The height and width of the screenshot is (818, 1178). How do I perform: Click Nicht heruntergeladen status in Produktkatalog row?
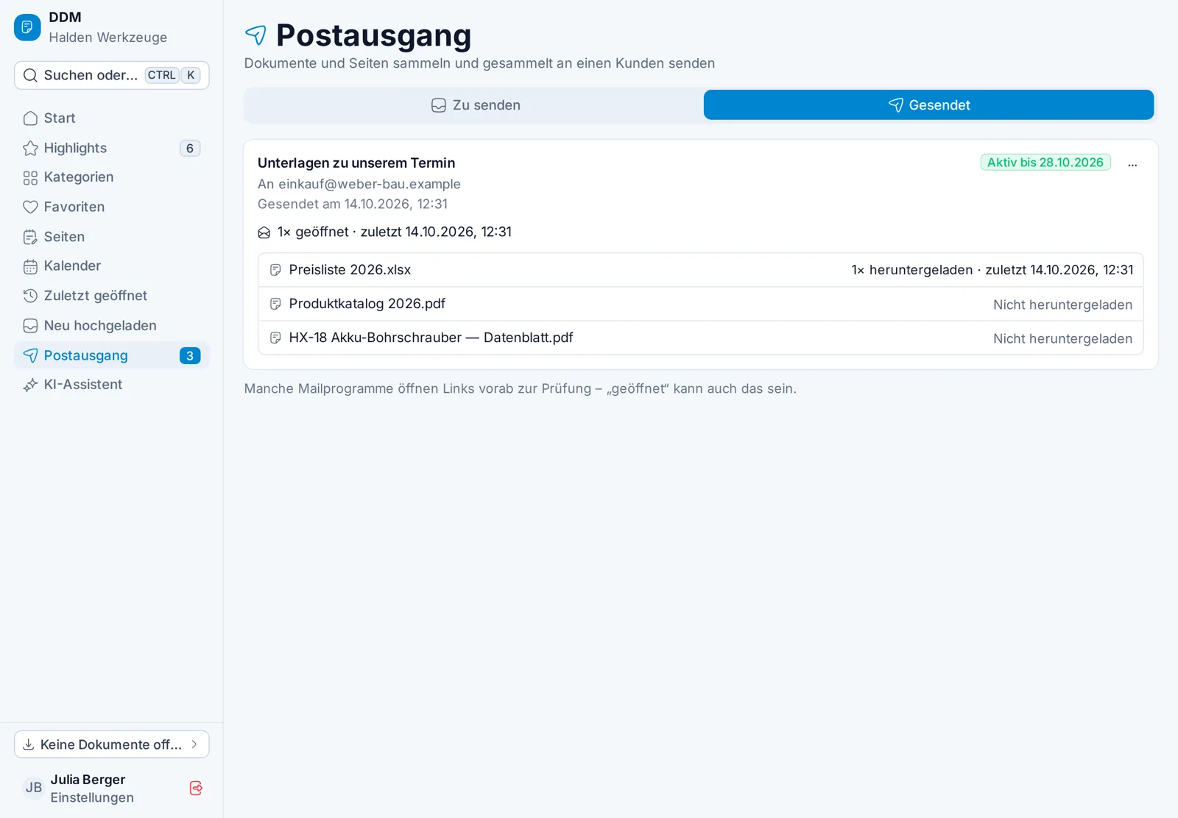[x=1062, y=305]
